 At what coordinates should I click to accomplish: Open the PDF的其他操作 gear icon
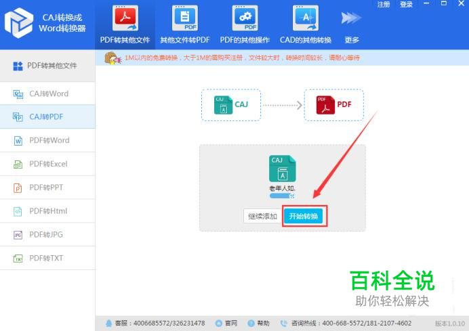tap(245, 18)
